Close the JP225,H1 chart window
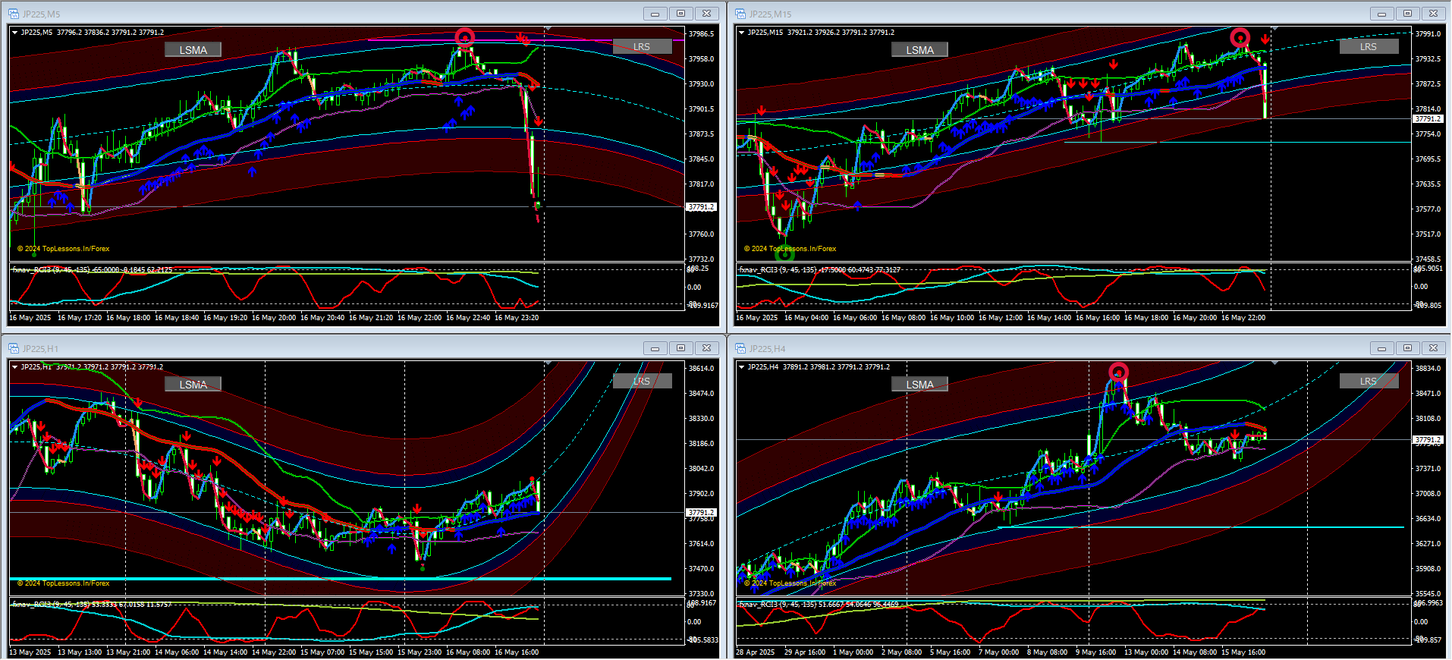The image size is (1452, 660). click(x=706, y=348)
